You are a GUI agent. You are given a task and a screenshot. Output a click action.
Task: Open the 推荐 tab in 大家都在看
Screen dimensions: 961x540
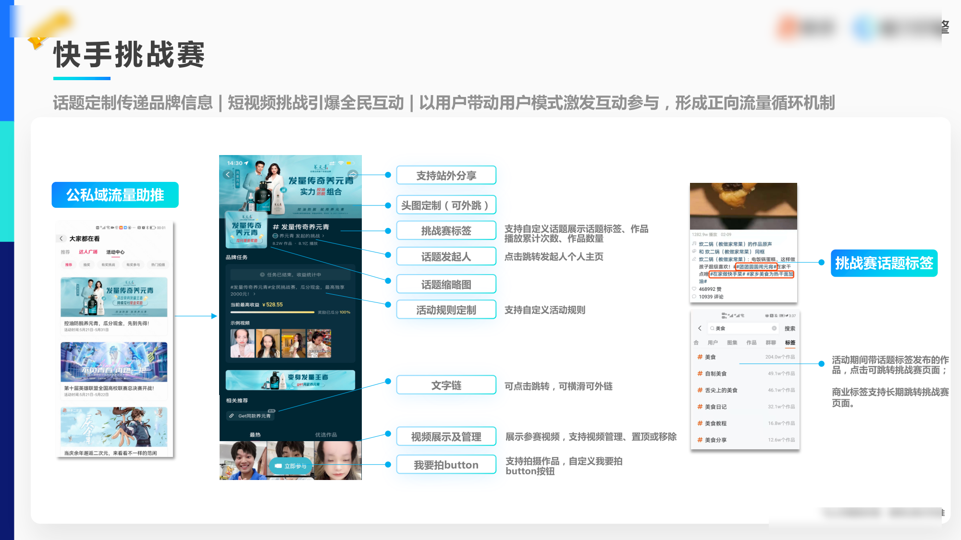tap(65, 252)
